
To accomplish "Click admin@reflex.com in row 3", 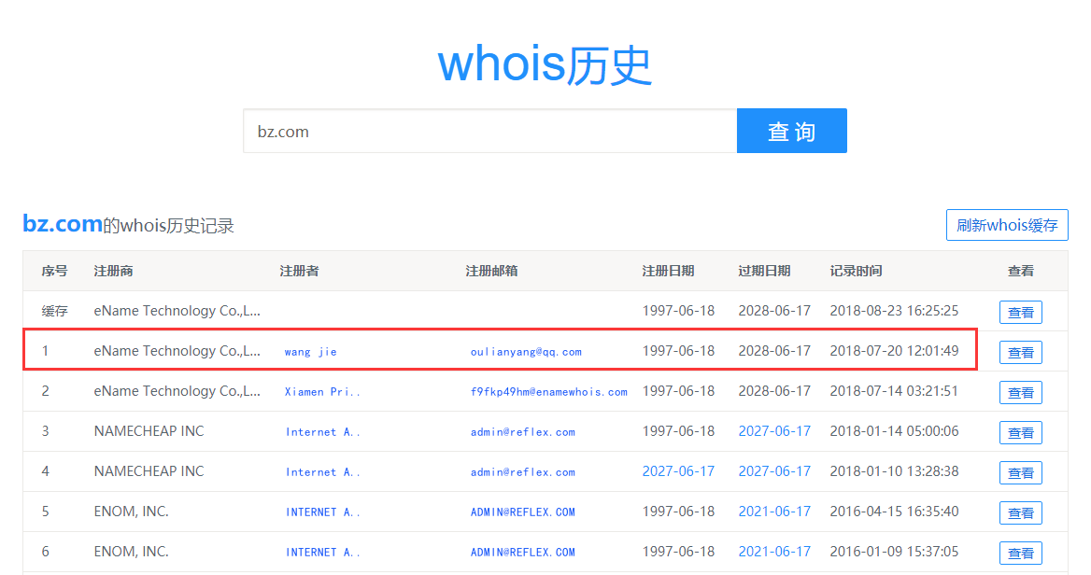I will [522, 432].
